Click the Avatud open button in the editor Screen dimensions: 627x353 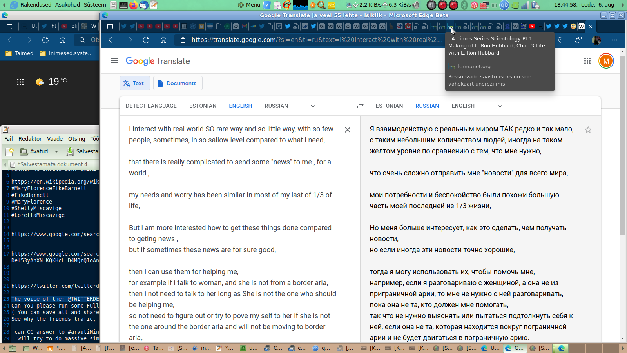tap(34, 151)
